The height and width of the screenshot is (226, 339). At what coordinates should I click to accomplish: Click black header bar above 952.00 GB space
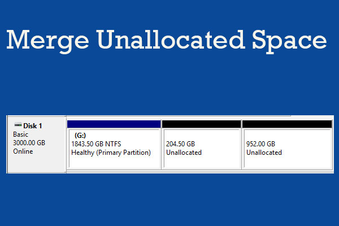(x=286, y=124)
